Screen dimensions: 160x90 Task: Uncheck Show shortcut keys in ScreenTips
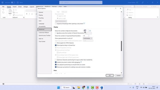[x=56, y=45]
